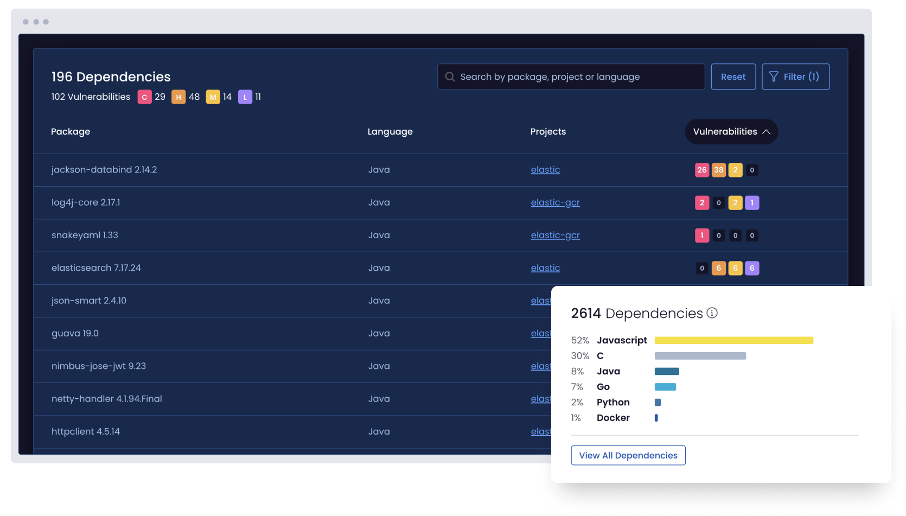The image size is (906, 516).
Task: Sort table by Package column header
Action: [x=71, y=132]
